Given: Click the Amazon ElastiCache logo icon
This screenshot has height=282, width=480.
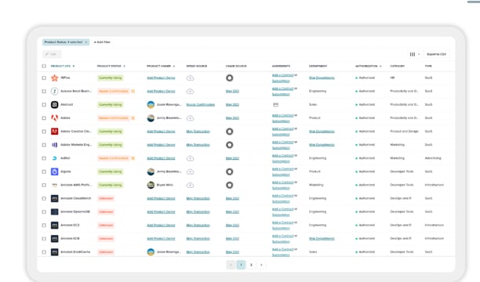Looking at the screenshot, I should tap(54, 252).
